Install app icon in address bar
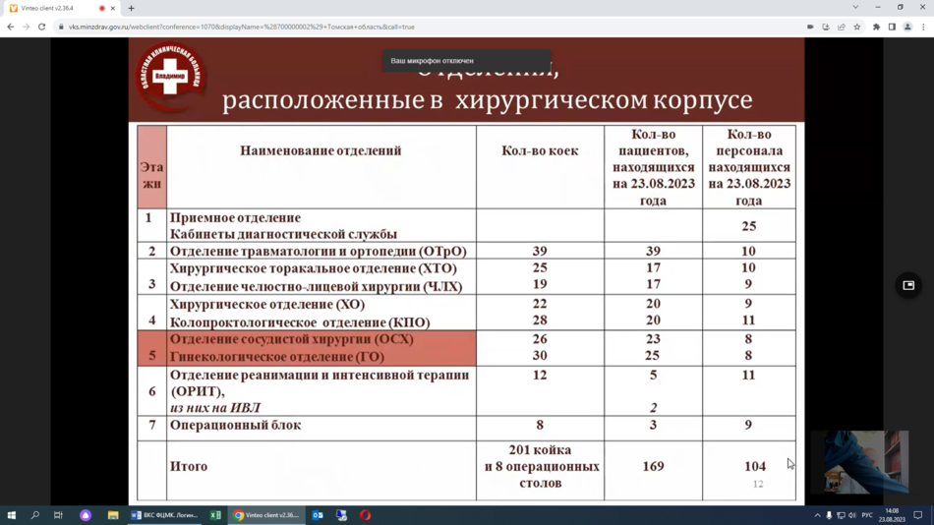The width and height of the screenshot is (934, 525). tap(826, 27)
